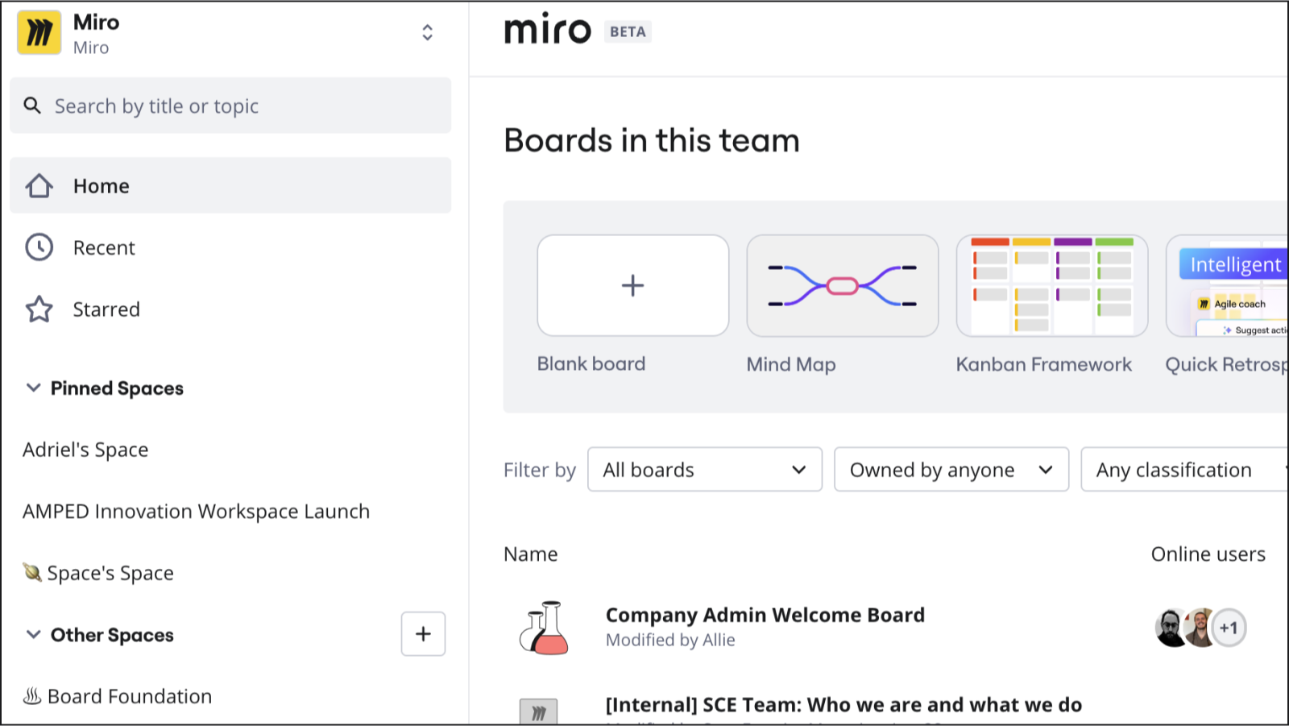
Task: Click the search magnifier icon
Action: pyautogui.click(x=32, y=106)
